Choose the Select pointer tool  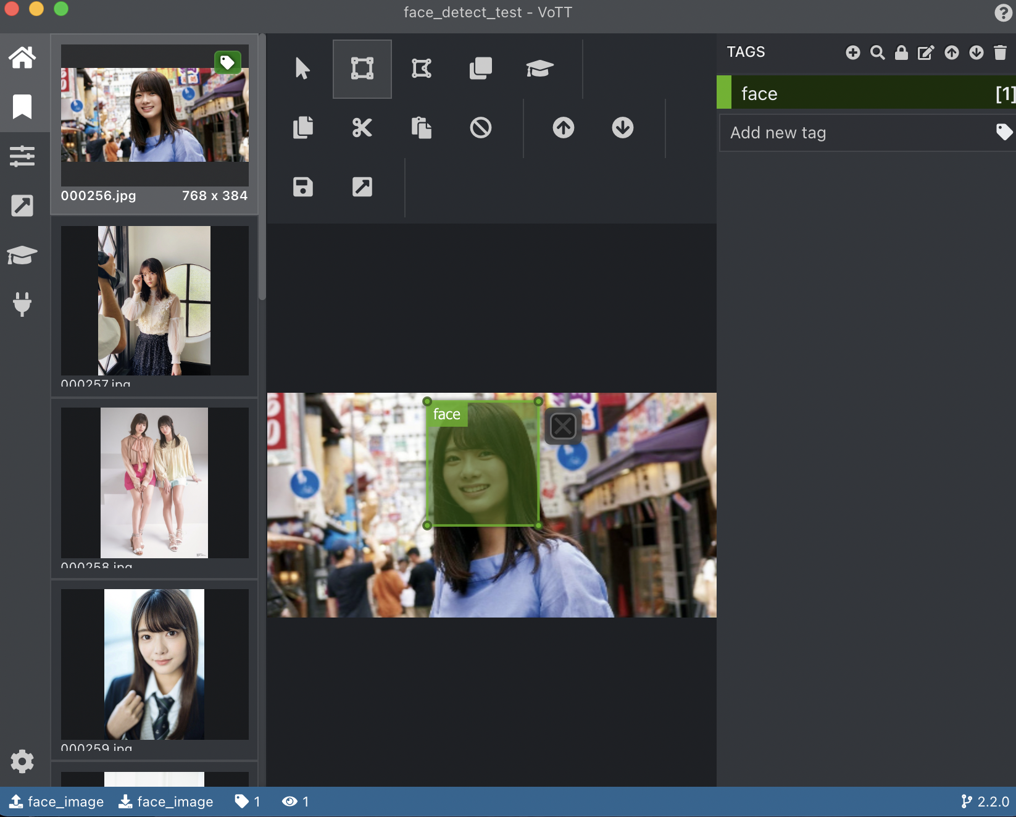(302, 69)
